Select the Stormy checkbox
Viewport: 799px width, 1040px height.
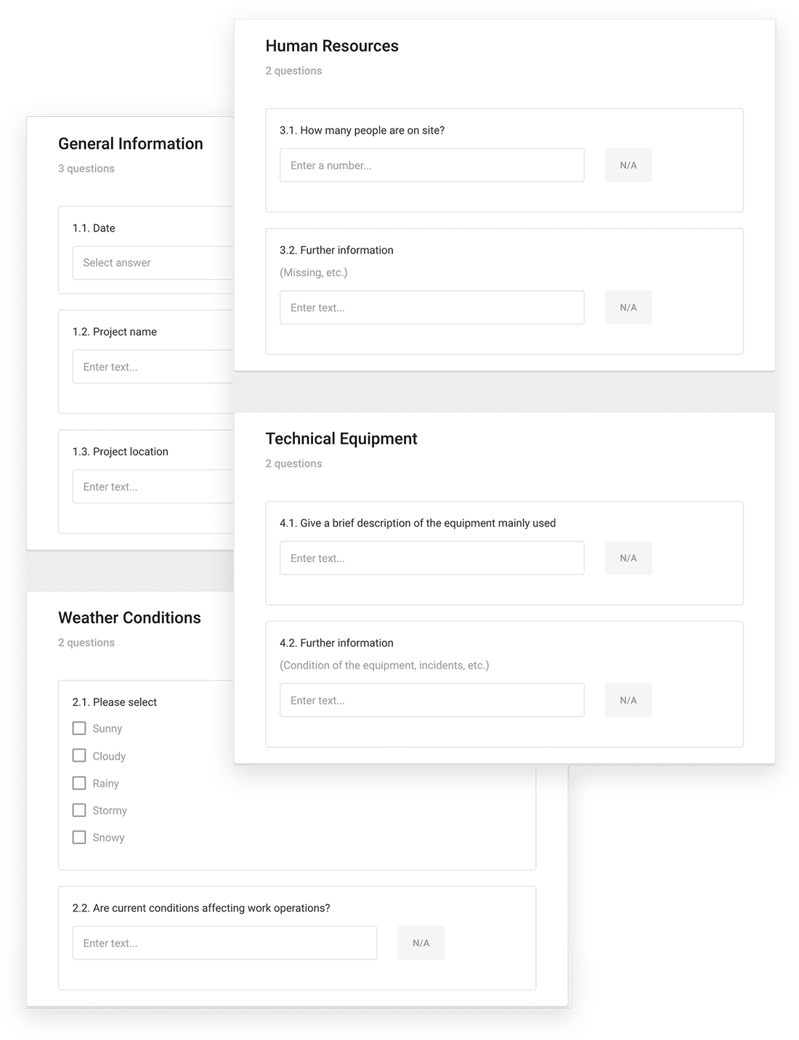[79, 811]
